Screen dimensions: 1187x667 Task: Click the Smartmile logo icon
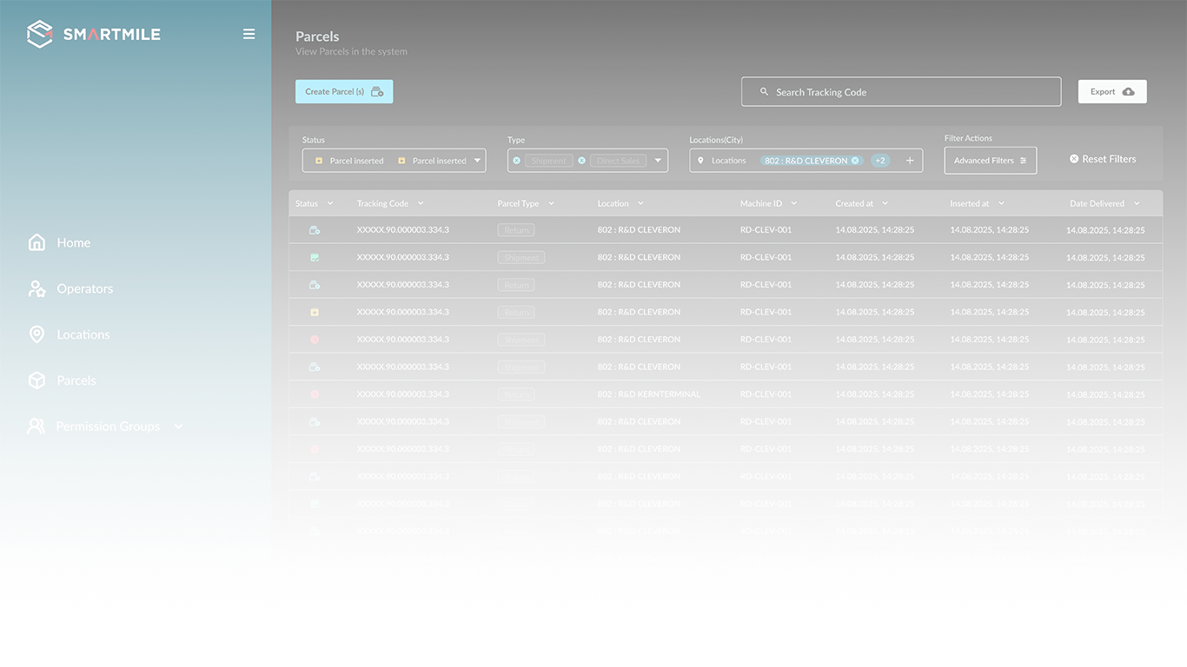point(40,35)
